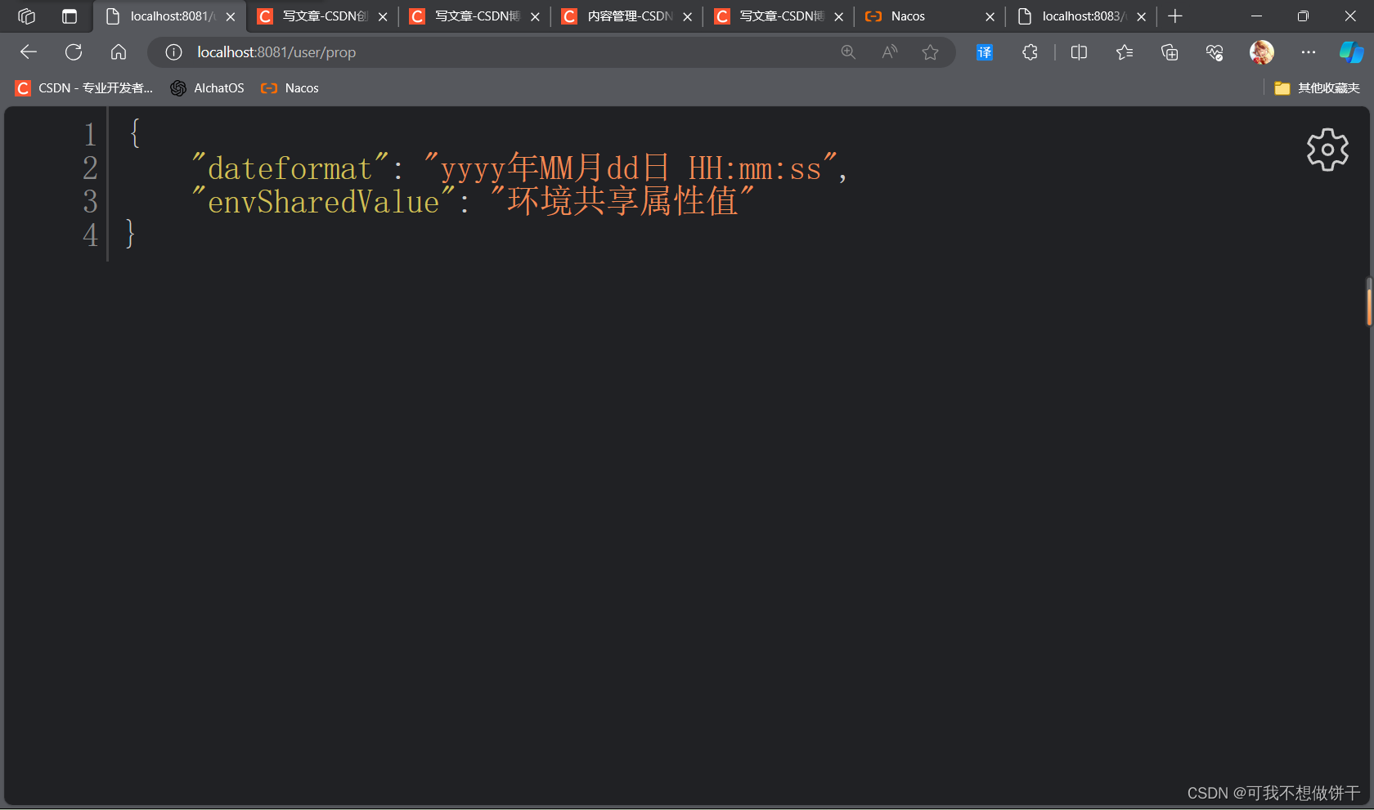
Task: Open the tab actions menu icon
Action: pos(70,16)
